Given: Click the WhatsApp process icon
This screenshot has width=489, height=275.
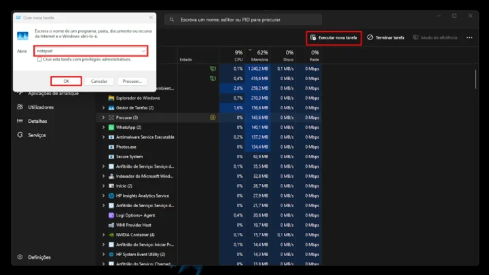Looking at the screenshot, I should click(x=111, y=127).
